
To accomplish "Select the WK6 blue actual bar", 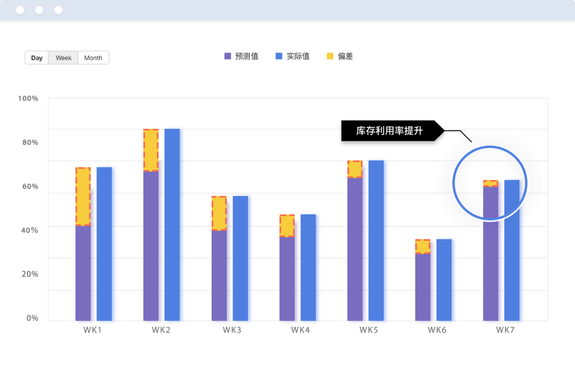I will pos(444,280).
